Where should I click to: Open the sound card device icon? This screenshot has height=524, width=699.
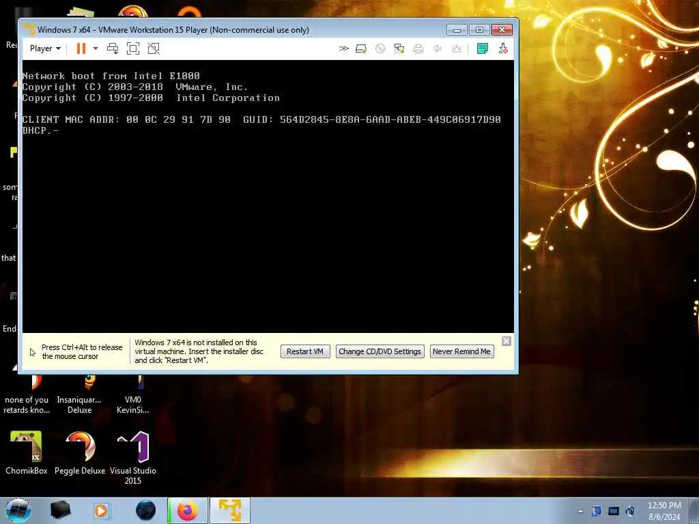tap(438, 48)
